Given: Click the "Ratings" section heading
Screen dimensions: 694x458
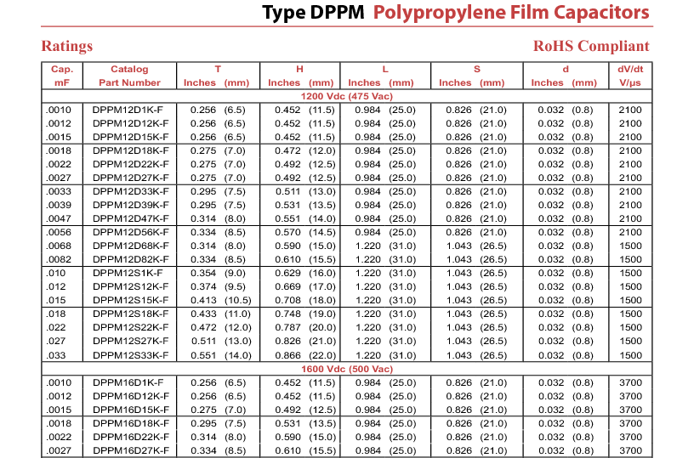Looking at the screenshot, I should point(67,46).
